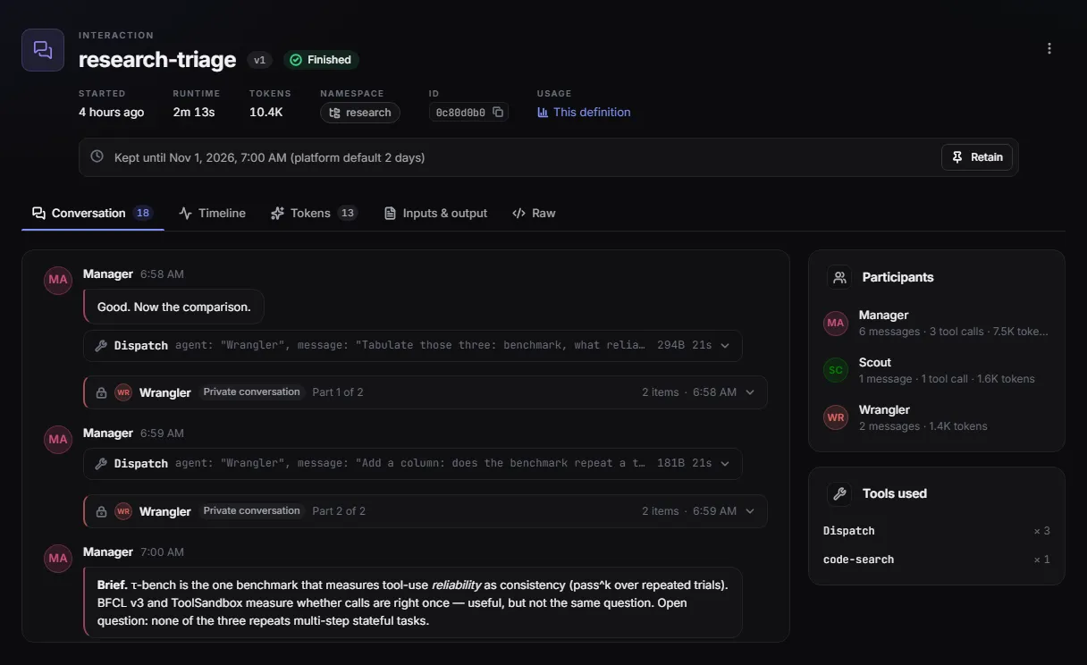1087x665 pixels.
Task: Click the WR avatar in Part 2 of 2 row
Action: coord(123,511)
